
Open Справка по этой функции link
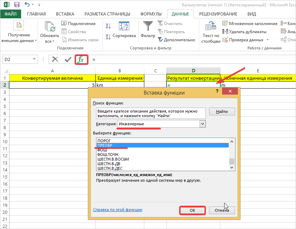118,210
